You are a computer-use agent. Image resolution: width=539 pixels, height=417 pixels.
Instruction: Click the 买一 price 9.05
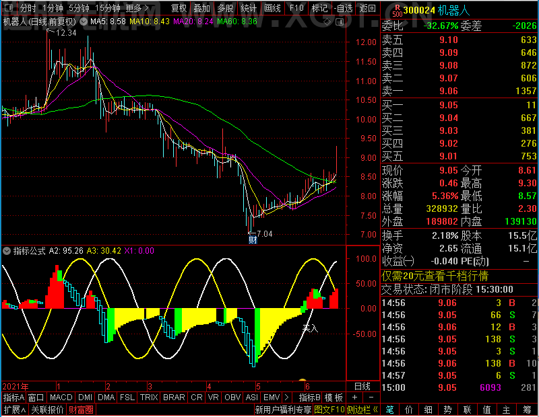pos(449,105)
